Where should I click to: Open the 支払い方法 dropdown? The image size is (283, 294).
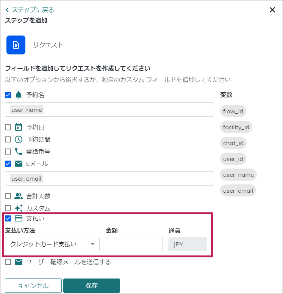52,244
